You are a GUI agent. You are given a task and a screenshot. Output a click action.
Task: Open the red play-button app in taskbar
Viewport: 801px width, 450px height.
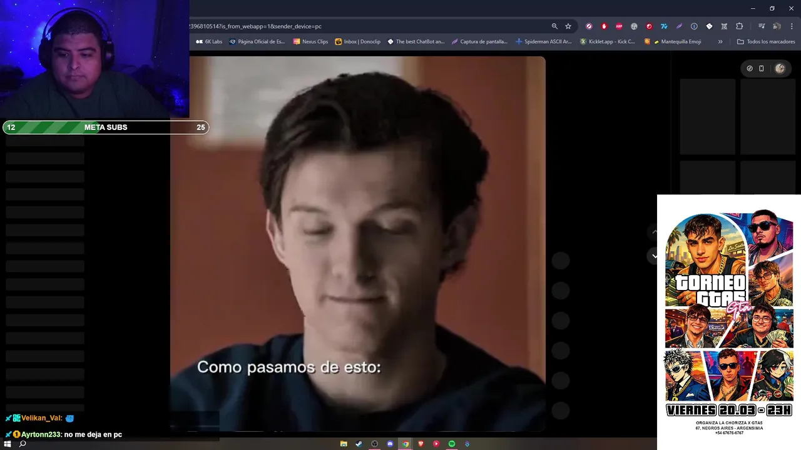[436, 444]
